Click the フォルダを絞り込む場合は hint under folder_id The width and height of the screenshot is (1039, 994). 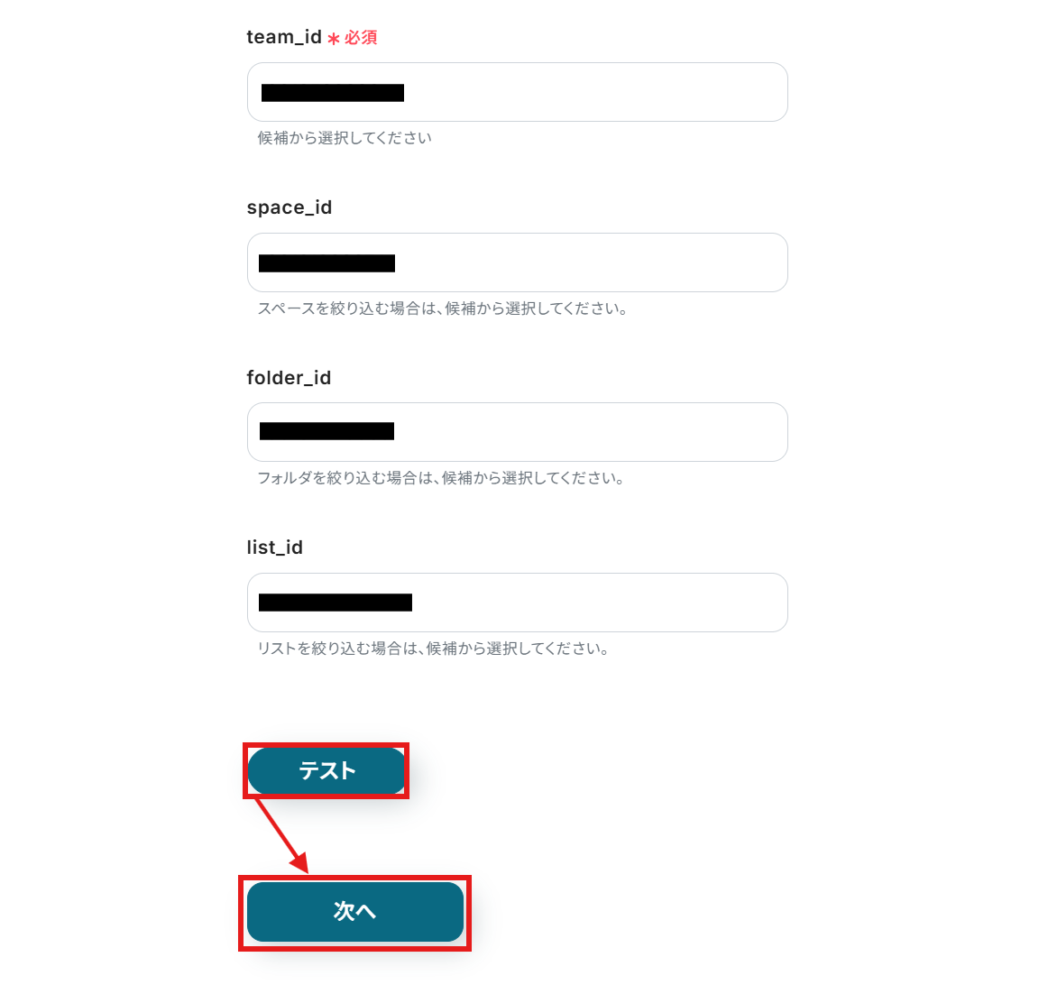tap(441, 478)
